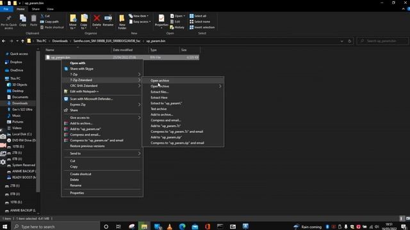Choose Add to "up_param.rar"
410x230 pixels.
coord(102,129)
